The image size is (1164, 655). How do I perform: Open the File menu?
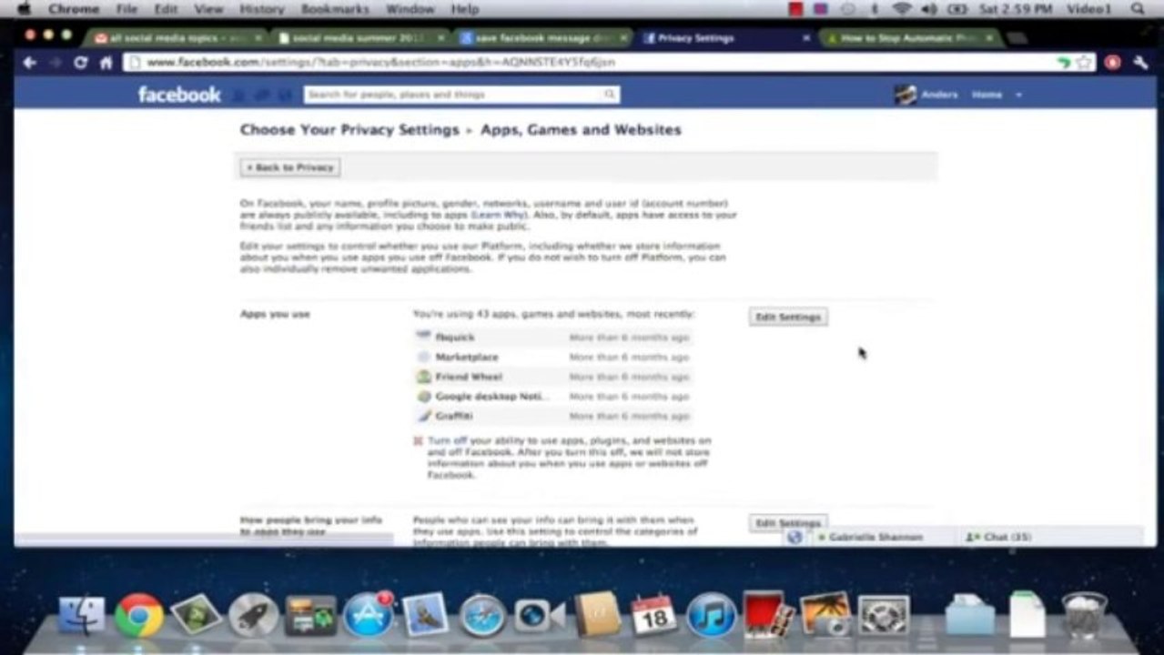click(x=127, y=8)
